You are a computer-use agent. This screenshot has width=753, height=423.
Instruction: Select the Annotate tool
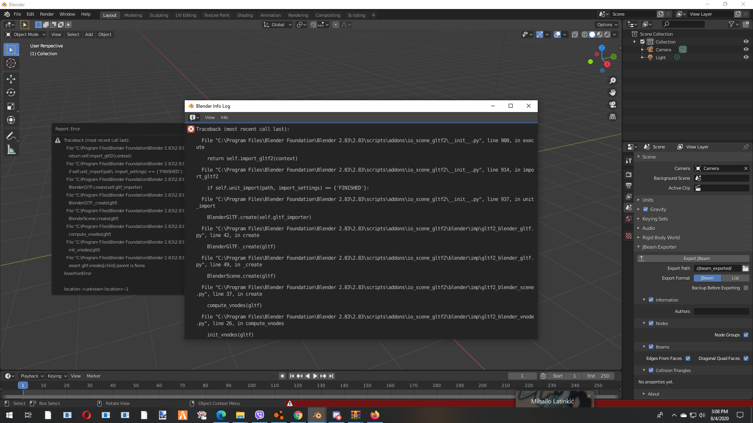tap(11, 136)
